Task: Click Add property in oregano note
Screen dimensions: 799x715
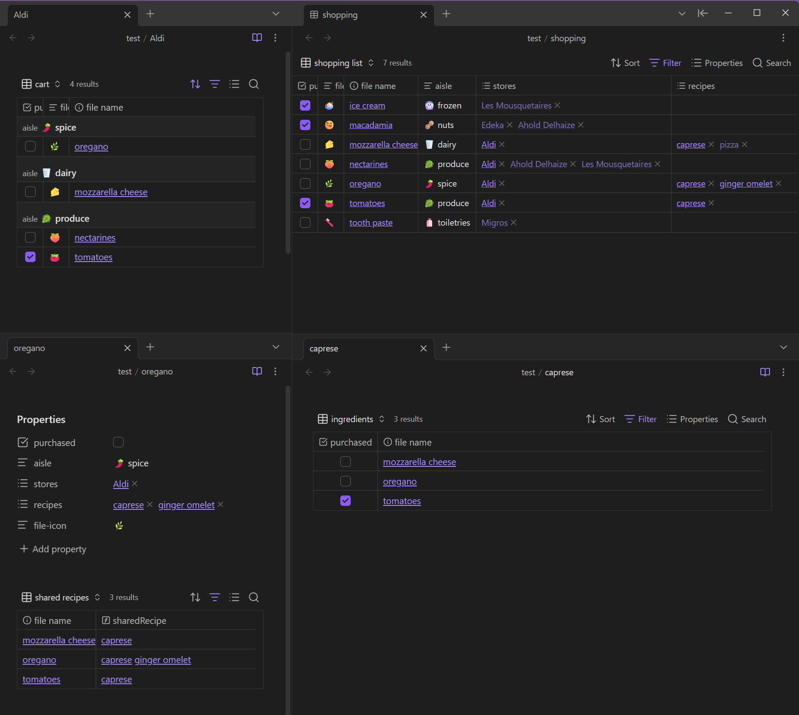Action: coord(53,549)
